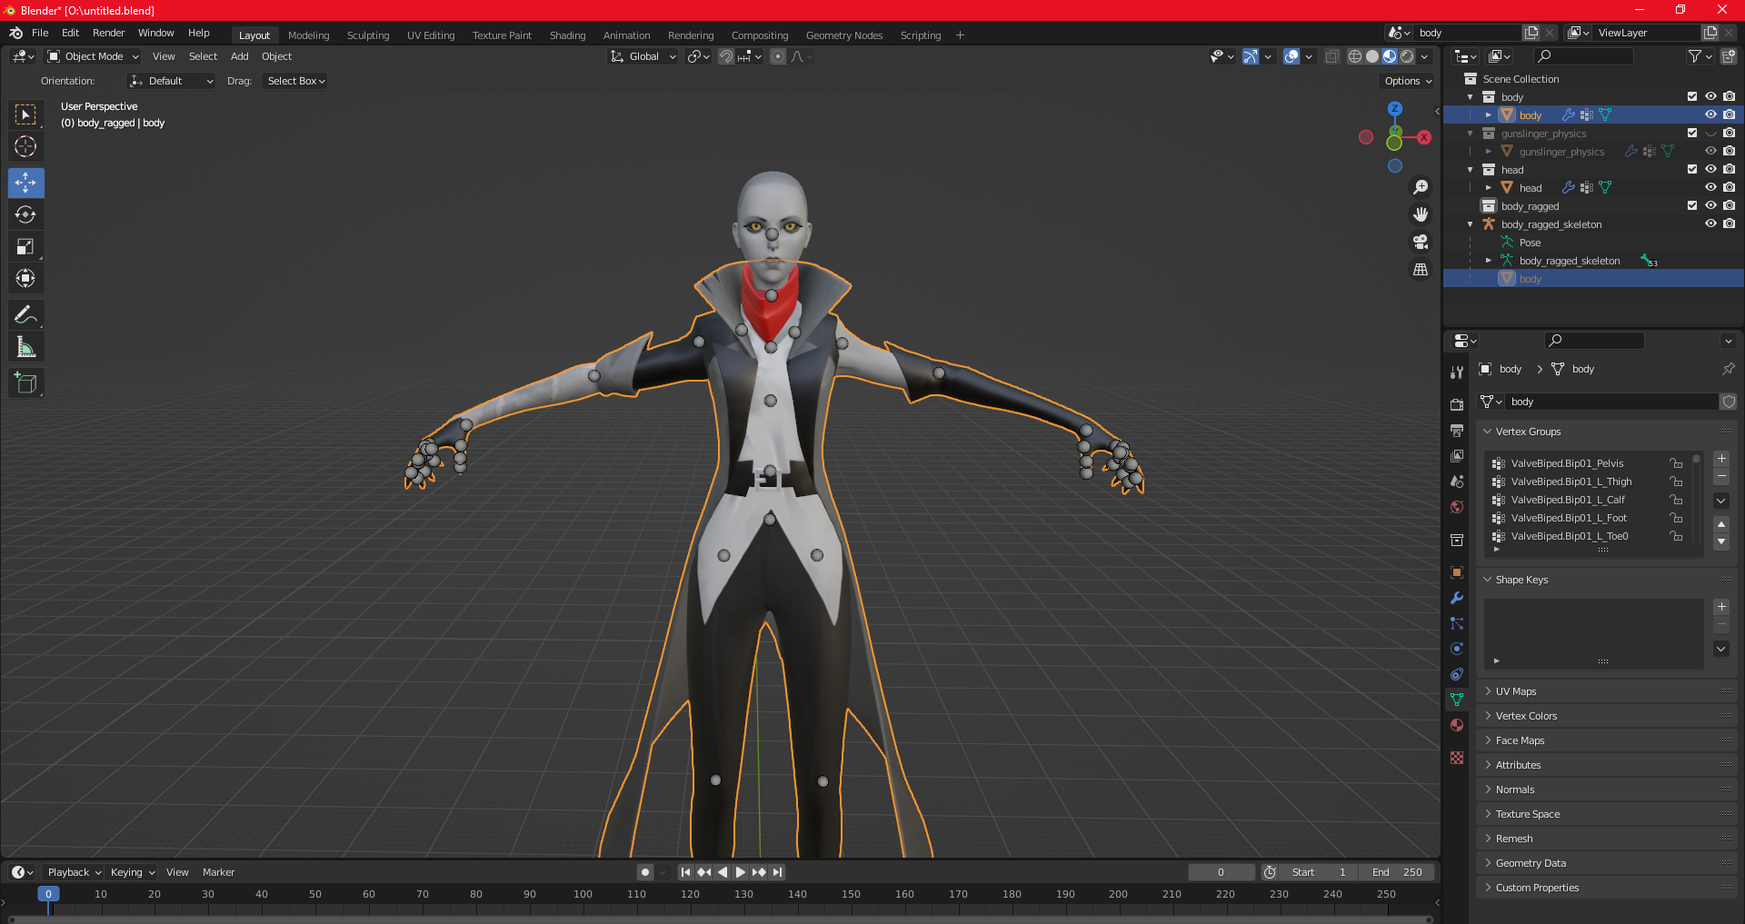Jump to the timeline end frame
The height and width of the screenshot is (924, 1745).
(x=777, y=872)
